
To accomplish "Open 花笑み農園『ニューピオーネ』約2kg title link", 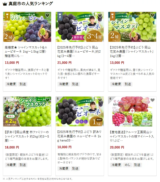I will pyautogui.click(x=79, y=52).
